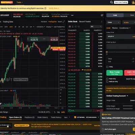Expand the Indicators dropdown
This screenshot has height=135, width=135.
(41, 27)
